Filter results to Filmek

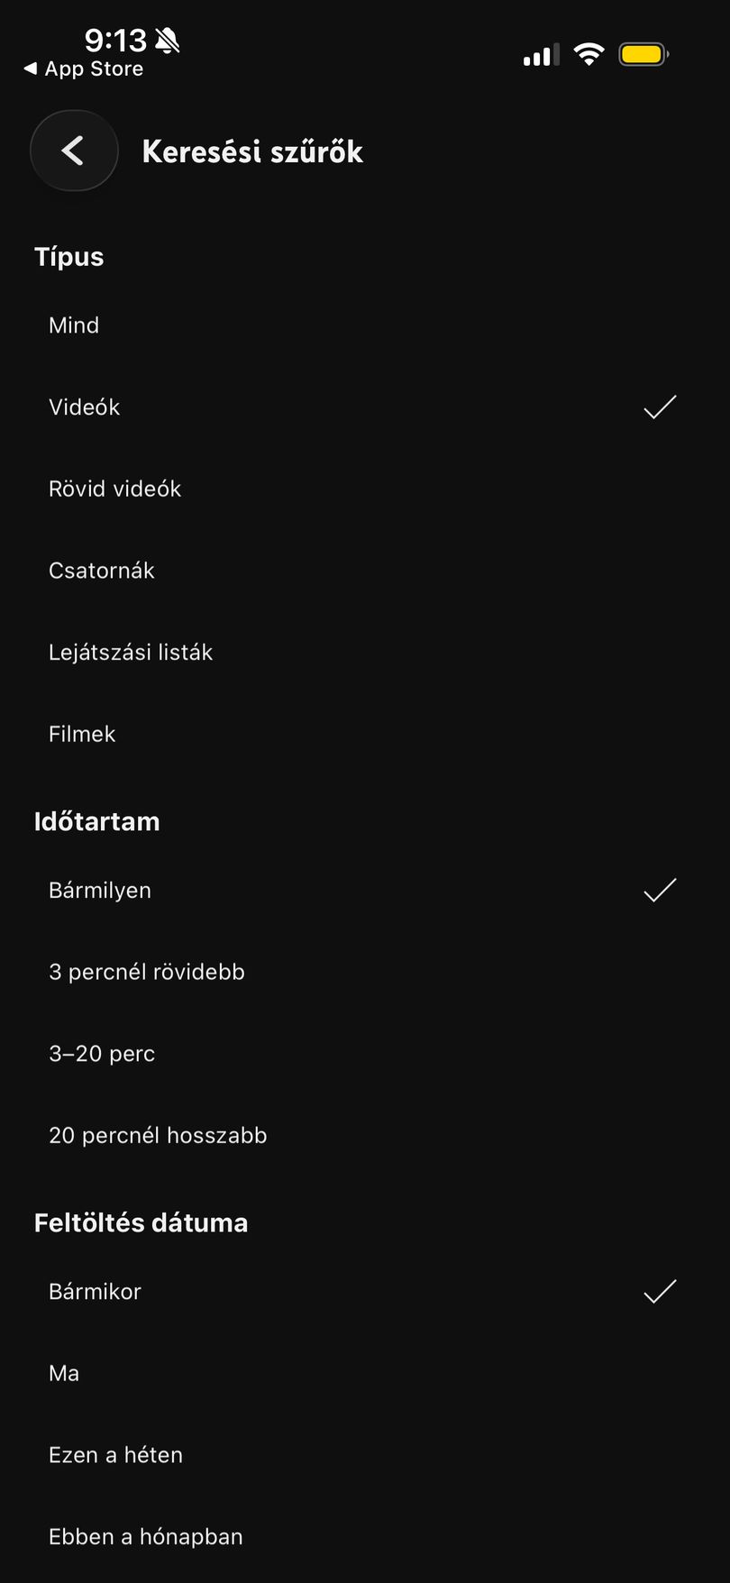tap(365, 734)
